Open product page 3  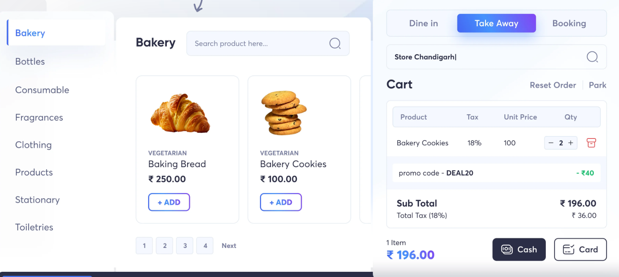click(184, 246)
